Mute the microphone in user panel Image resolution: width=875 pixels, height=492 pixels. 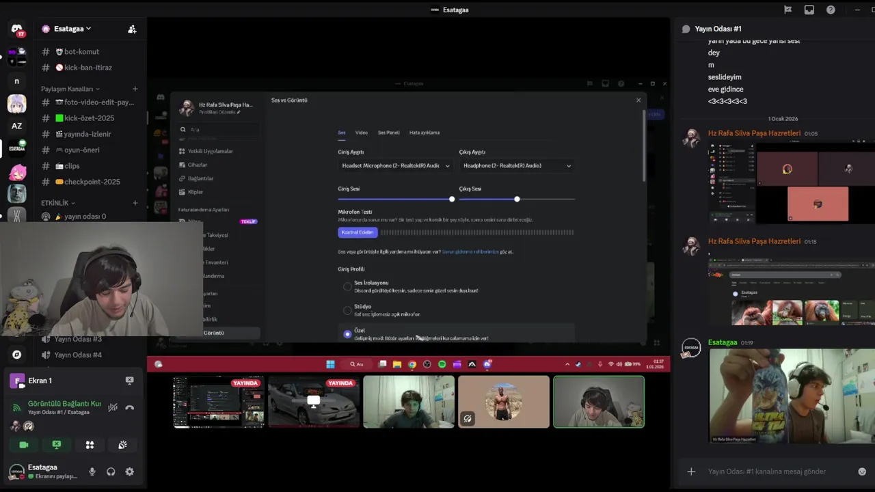point(92,471)
